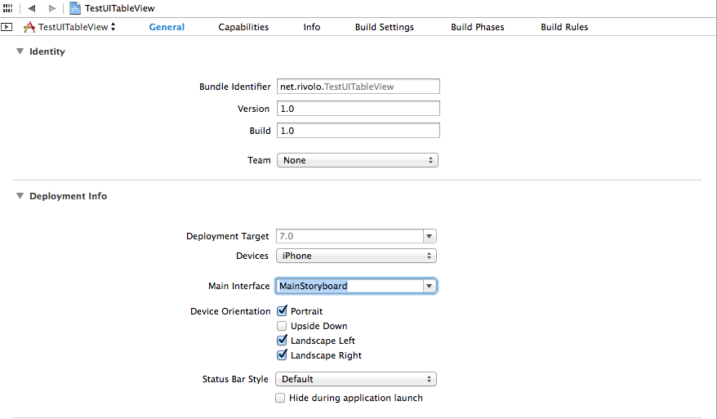
Task: Open the Deployment Target arrow dropdown
Action: click(x=430, y=236)
